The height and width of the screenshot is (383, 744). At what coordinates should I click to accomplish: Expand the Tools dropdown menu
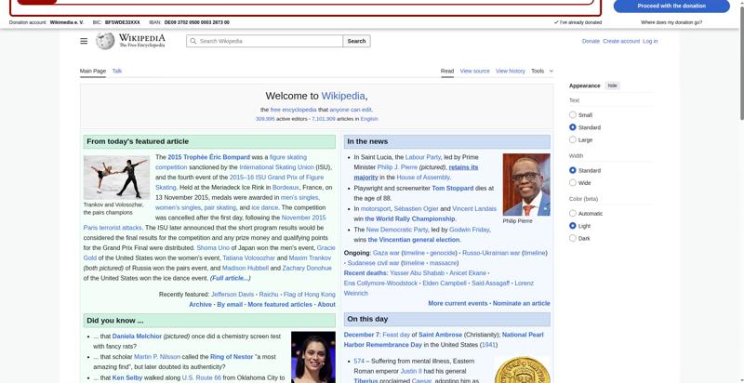541,71
